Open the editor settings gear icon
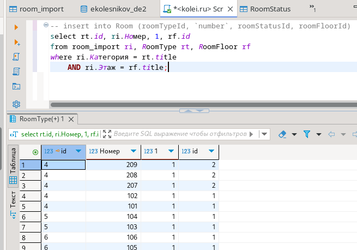Image resolution: width=357 pixels, height=250 pixels. click(x=16, y=104)
